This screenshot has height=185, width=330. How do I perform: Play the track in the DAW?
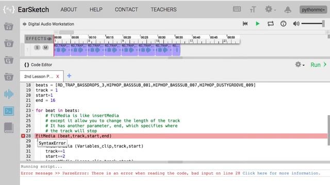click(x=257, y=24)
